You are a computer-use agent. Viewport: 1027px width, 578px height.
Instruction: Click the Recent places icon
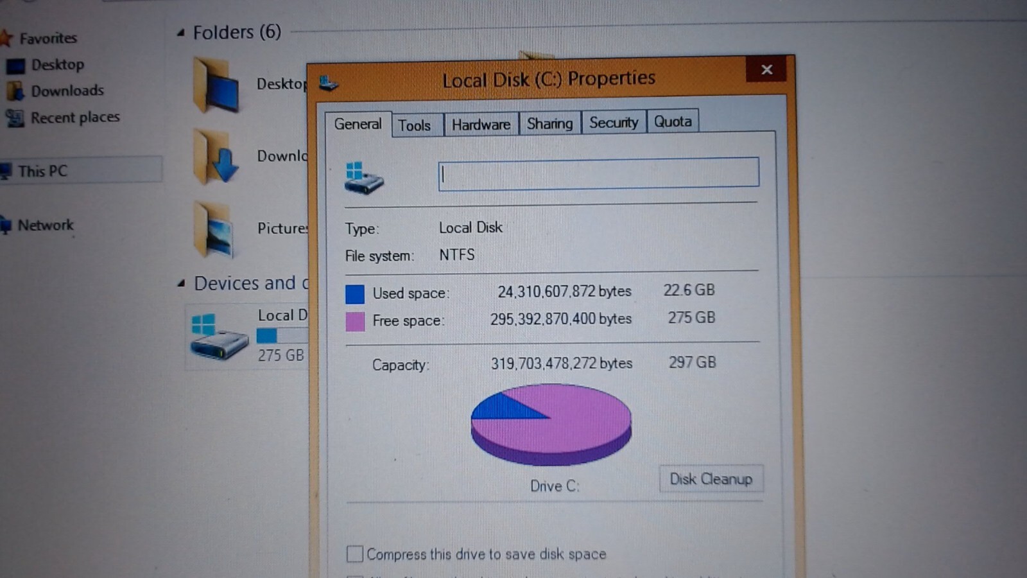point(15,118)
